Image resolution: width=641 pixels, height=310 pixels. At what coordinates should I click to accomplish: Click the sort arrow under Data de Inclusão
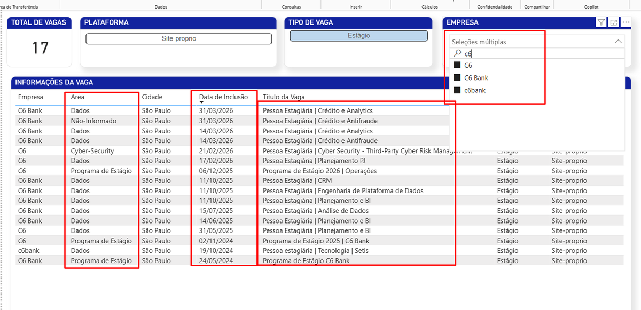[x=202, y=102]
